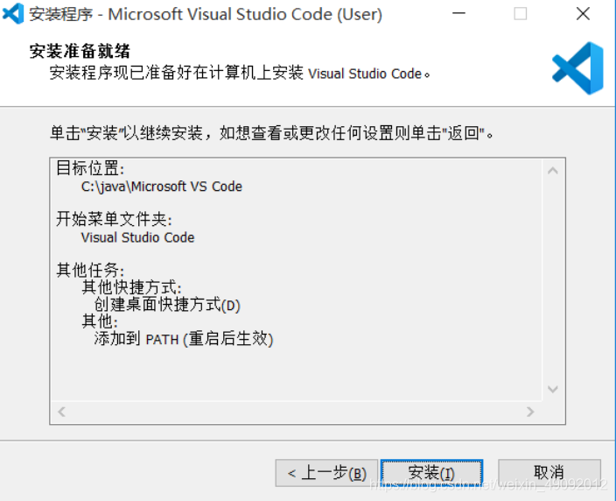Click the 目标位置 label in the summary
The width and height of the screenshot is (616, 501).
coord(90,168)
